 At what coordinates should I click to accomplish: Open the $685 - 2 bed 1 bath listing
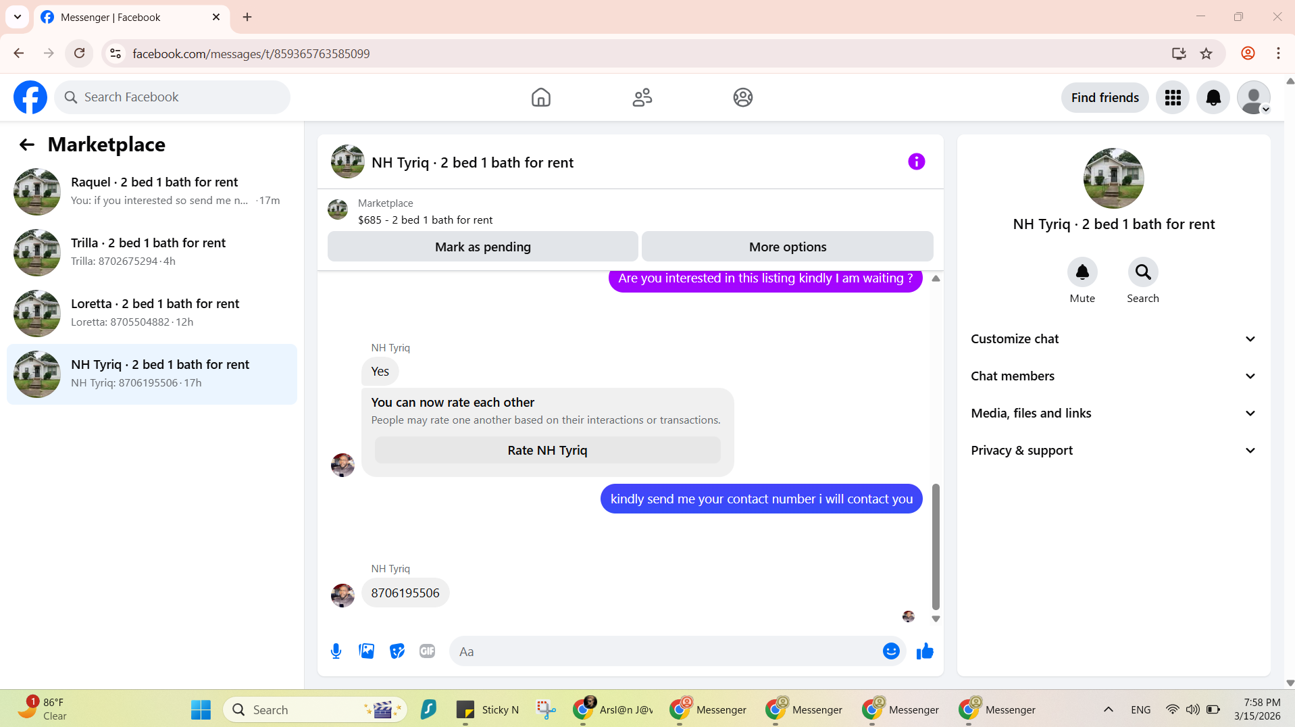pos(425,220)
